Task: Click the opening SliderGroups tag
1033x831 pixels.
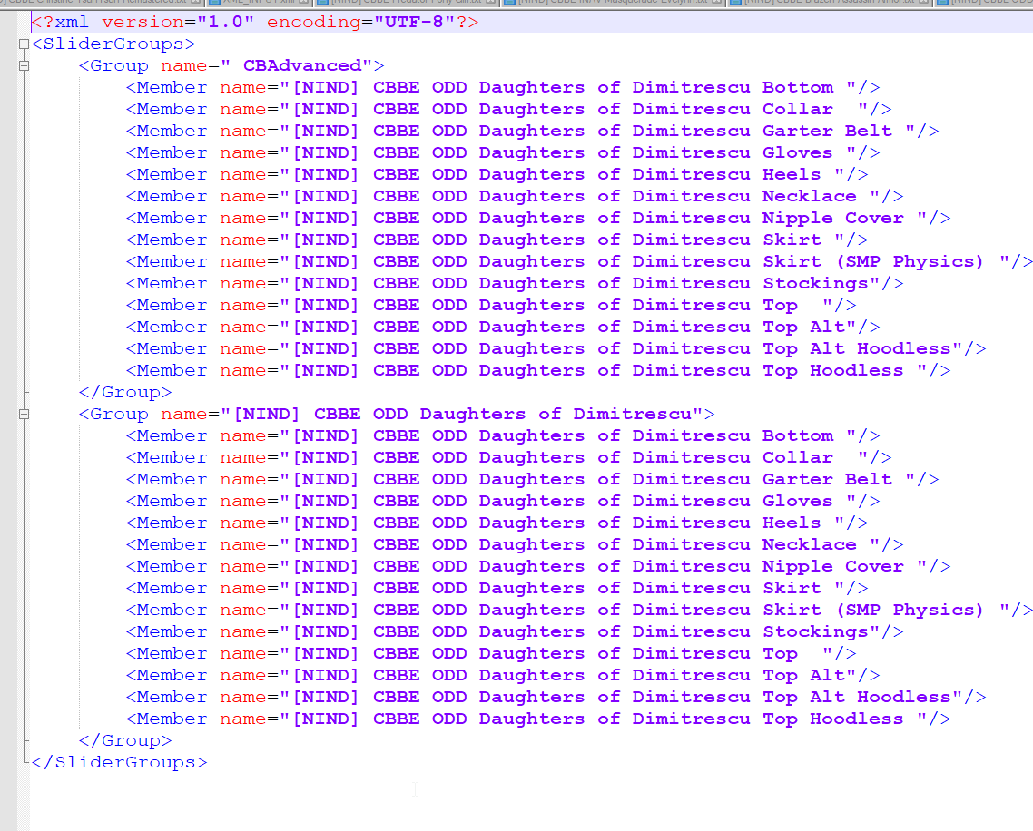Action: 113,44
